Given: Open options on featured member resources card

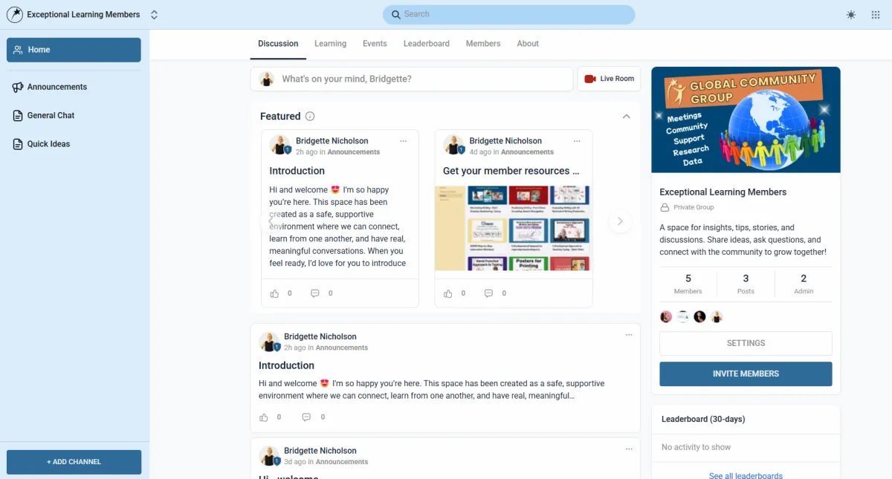Looking at the screenshot, I should click(577, 141).
